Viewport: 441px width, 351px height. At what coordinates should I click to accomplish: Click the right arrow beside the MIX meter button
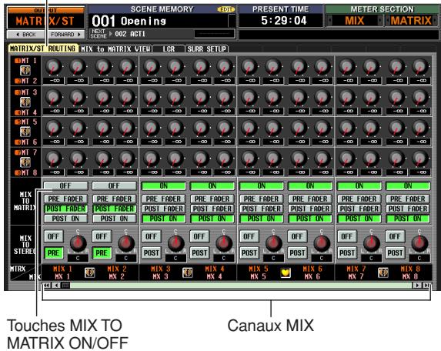pos(380,21)
